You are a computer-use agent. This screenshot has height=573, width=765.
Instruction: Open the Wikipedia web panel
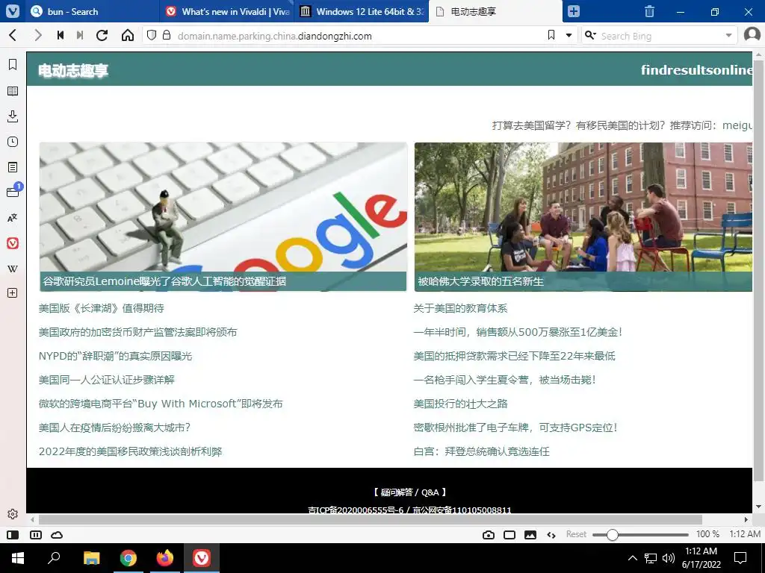[13, 269]
